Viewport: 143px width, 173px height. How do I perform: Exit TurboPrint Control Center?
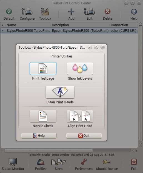click(134, 164)
